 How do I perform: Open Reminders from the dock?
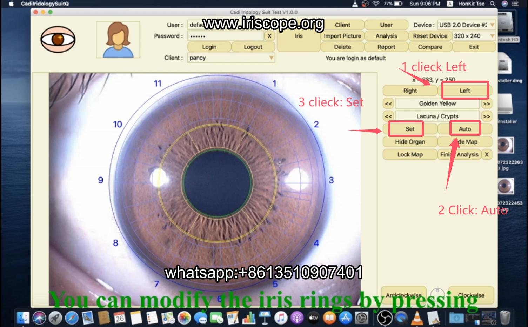(152, 318)
